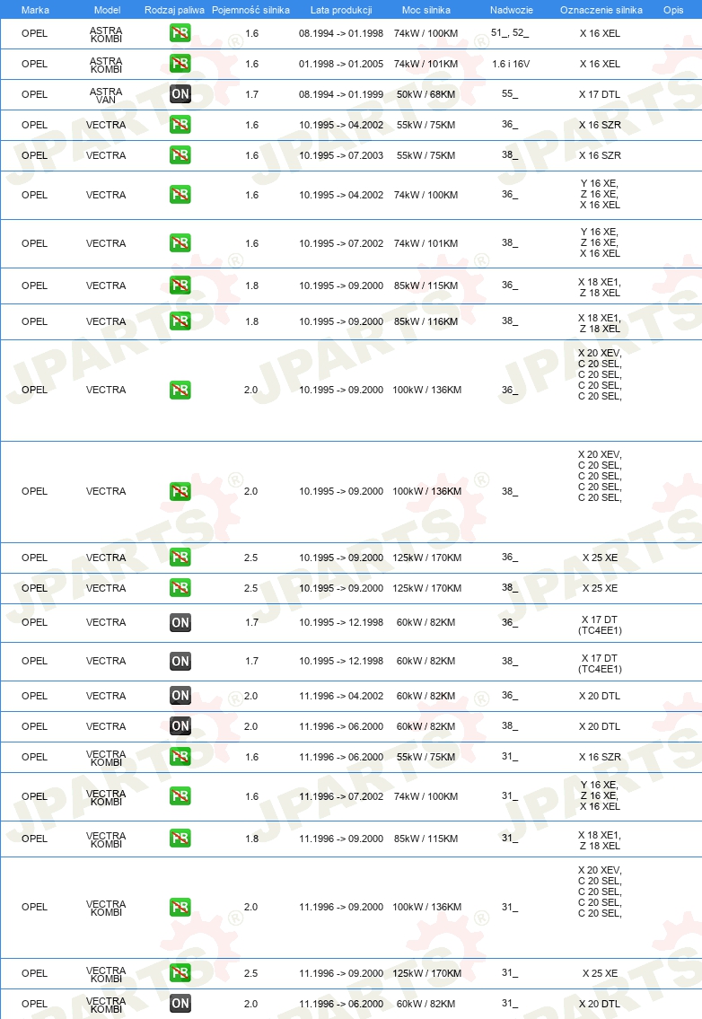Click the 'Pojemność silnika' column header
Viewport: 702px width, 1019px height.
(x=250, y=10)
